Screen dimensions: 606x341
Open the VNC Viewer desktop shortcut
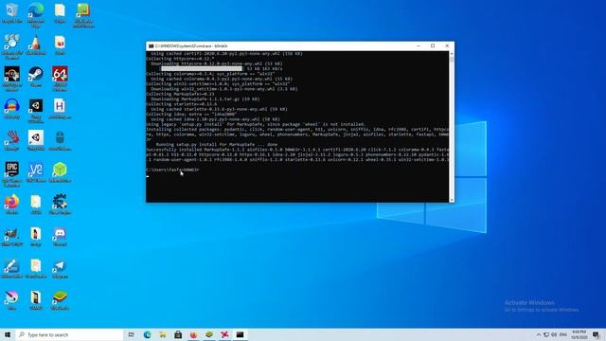[36, 172]
